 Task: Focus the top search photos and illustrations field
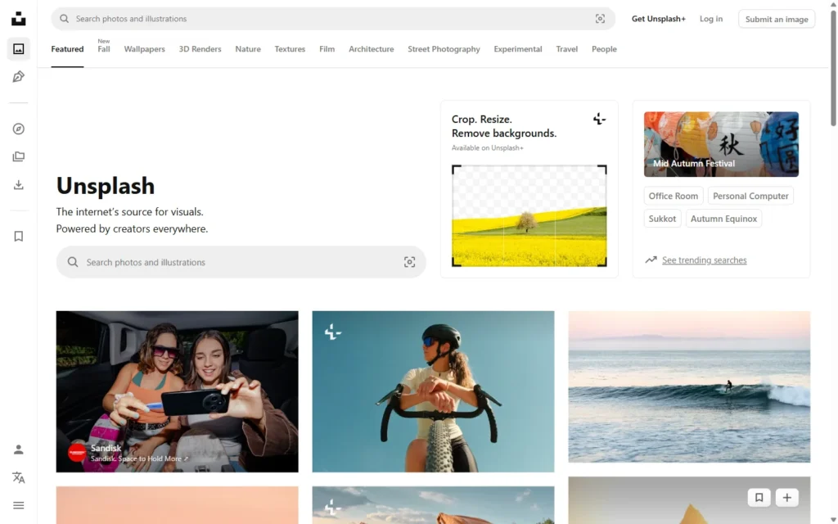(x=333, y=19)
